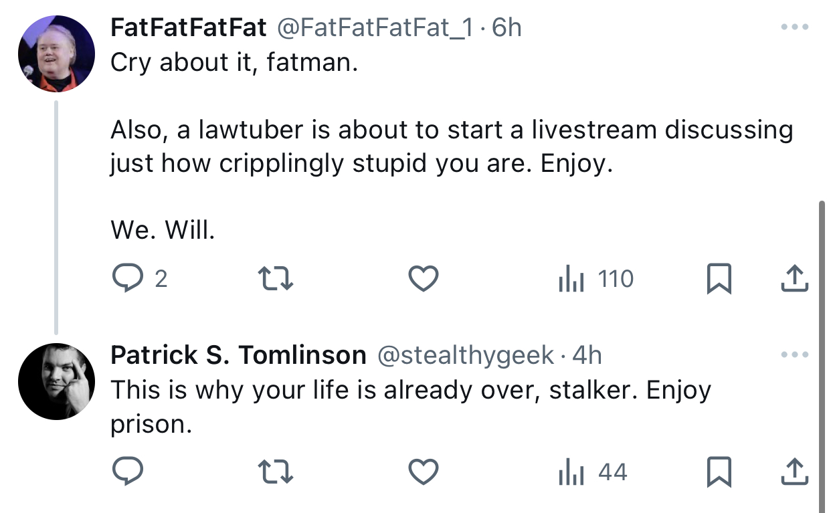Open Patrick S. Tomlinson's avatar
The image size is (831, 513).
56,381
